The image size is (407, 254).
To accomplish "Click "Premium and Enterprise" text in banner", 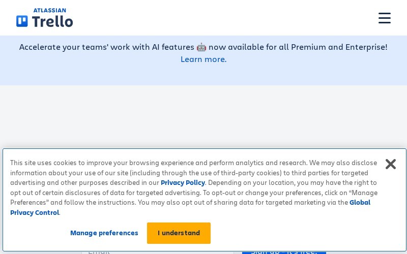I will click(338, 47).
